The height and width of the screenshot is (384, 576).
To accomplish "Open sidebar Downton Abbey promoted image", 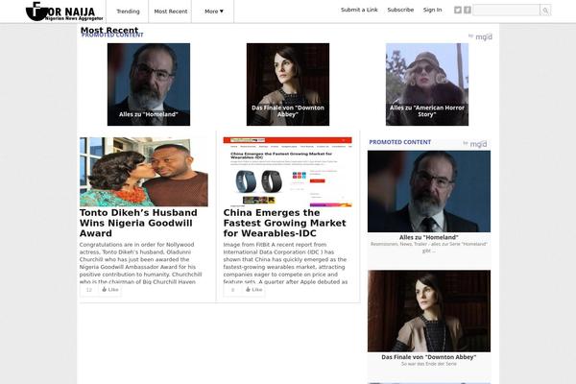I will pos(429,311).
